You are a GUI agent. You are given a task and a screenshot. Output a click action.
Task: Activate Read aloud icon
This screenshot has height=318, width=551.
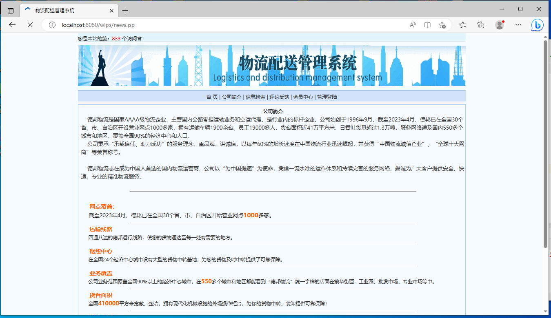(413, 25)
